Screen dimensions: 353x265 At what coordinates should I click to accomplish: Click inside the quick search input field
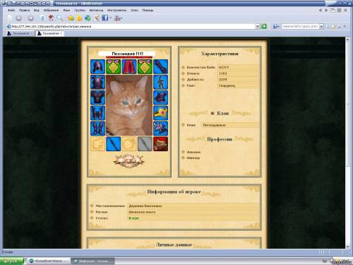coord(300,27)
